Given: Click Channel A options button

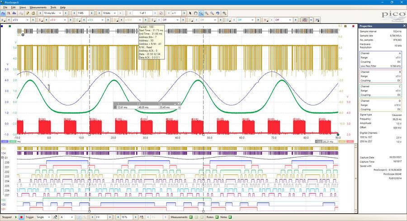Looking at the screenshot, I should [4, 20].
